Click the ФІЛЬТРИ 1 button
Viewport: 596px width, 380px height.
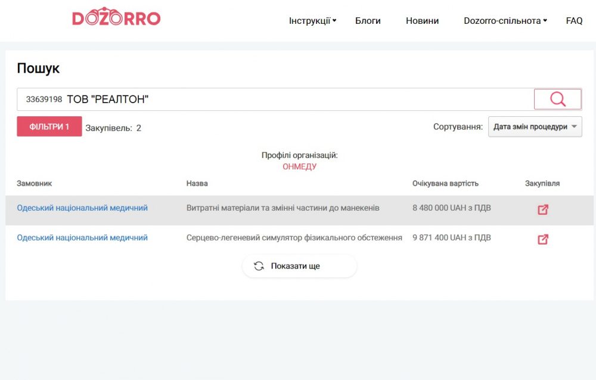coord(49,126)
